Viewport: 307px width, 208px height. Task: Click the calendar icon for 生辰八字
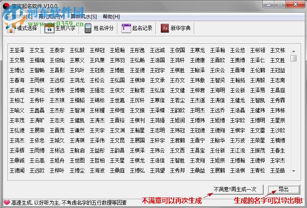tap(49, 28)
